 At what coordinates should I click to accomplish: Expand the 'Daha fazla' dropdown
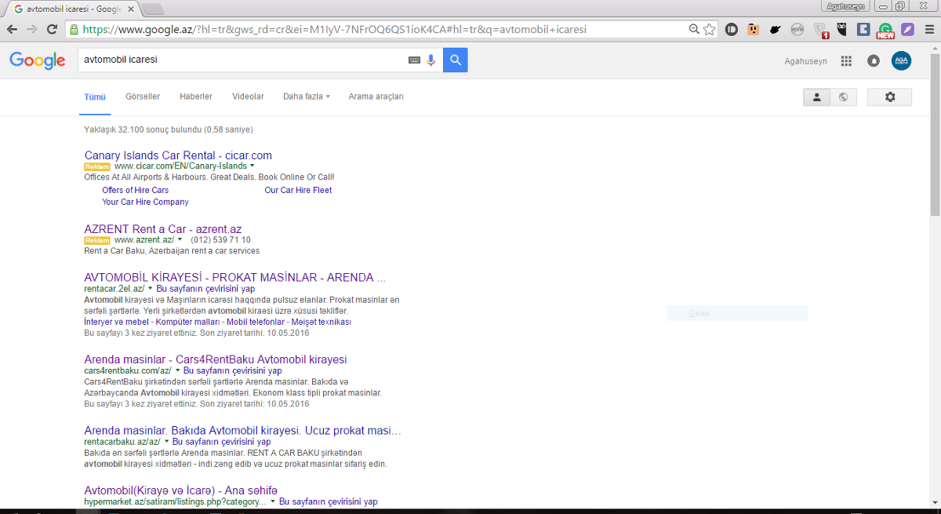307,97
